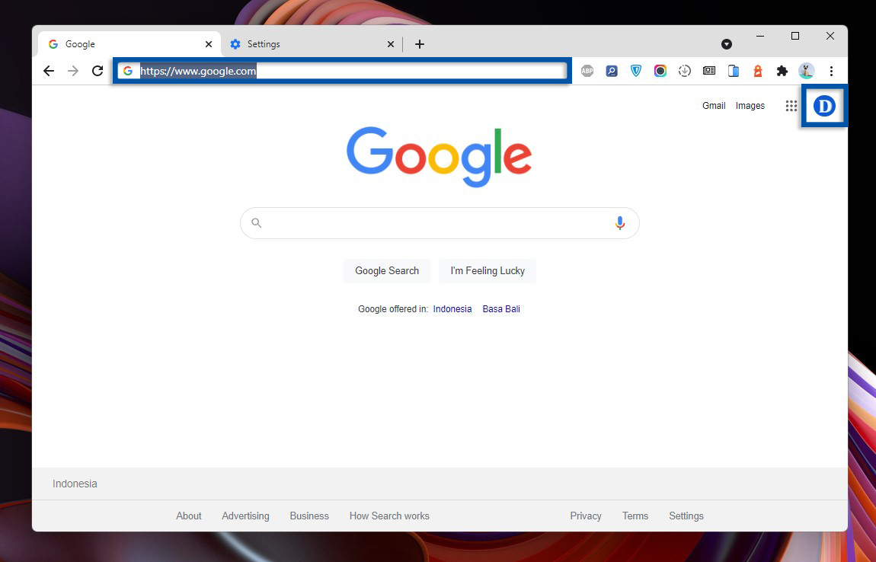Image resolution: width=876 pixels, height=562 pixels.
Task: Open the Google apps grid
Action: point(791,106)
